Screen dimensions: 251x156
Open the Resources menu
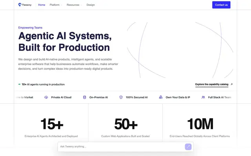(73, 5)
